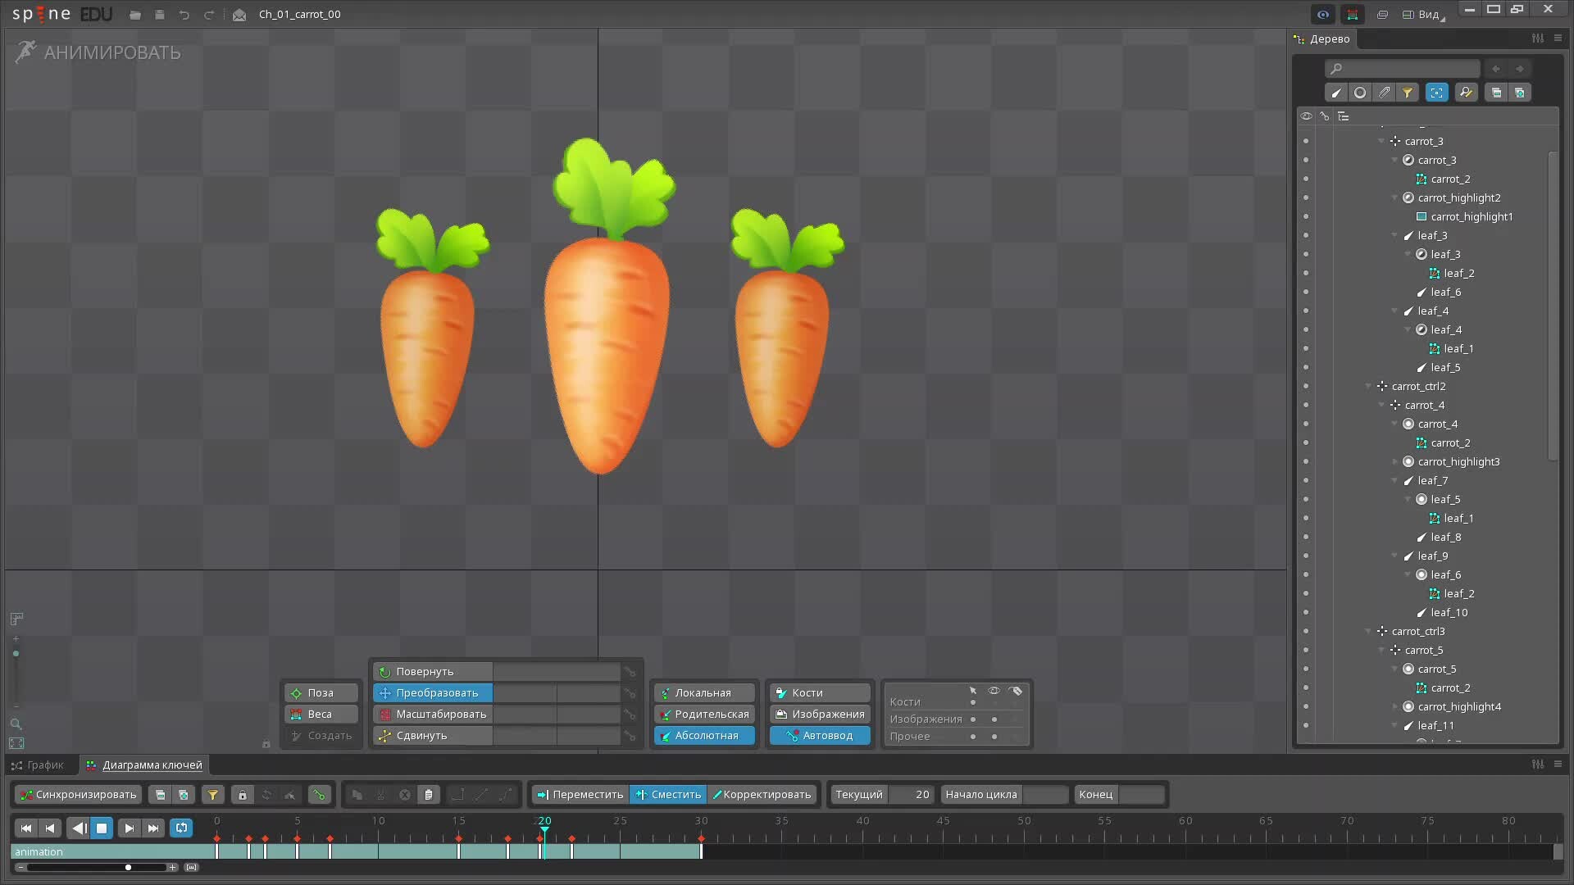Screen dimensions: 1574x885
Task: Select the filter funnel icon in the tree panel
Action: pos(1408,92)
